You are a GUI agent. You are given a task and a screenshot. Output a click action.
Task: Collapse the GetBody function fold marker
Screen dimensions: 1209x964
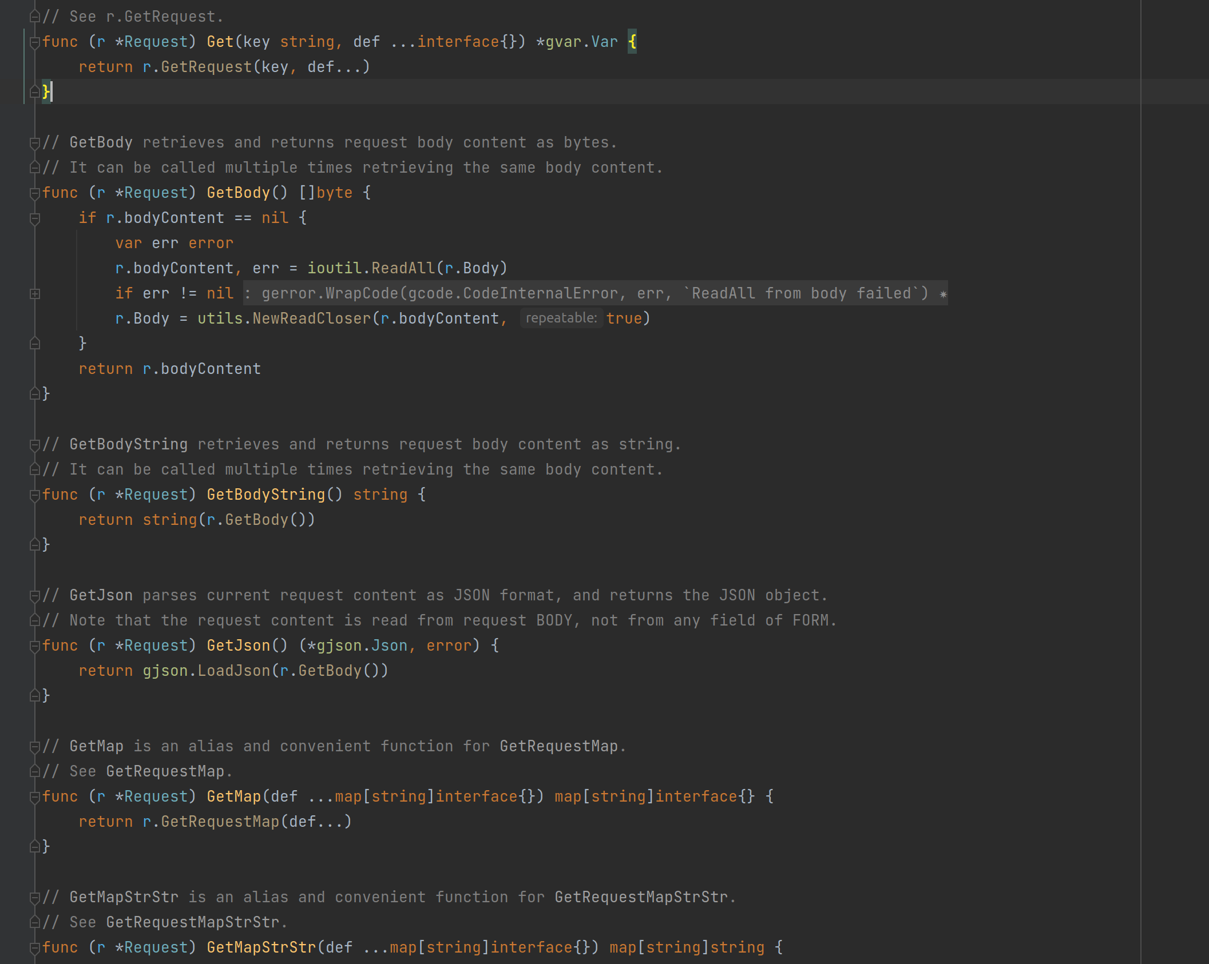[x=34, y=193]
